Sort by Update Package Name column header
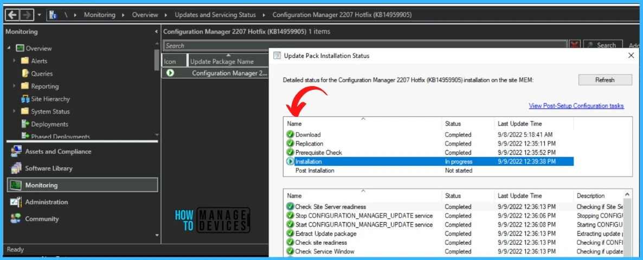 point(228,61)
